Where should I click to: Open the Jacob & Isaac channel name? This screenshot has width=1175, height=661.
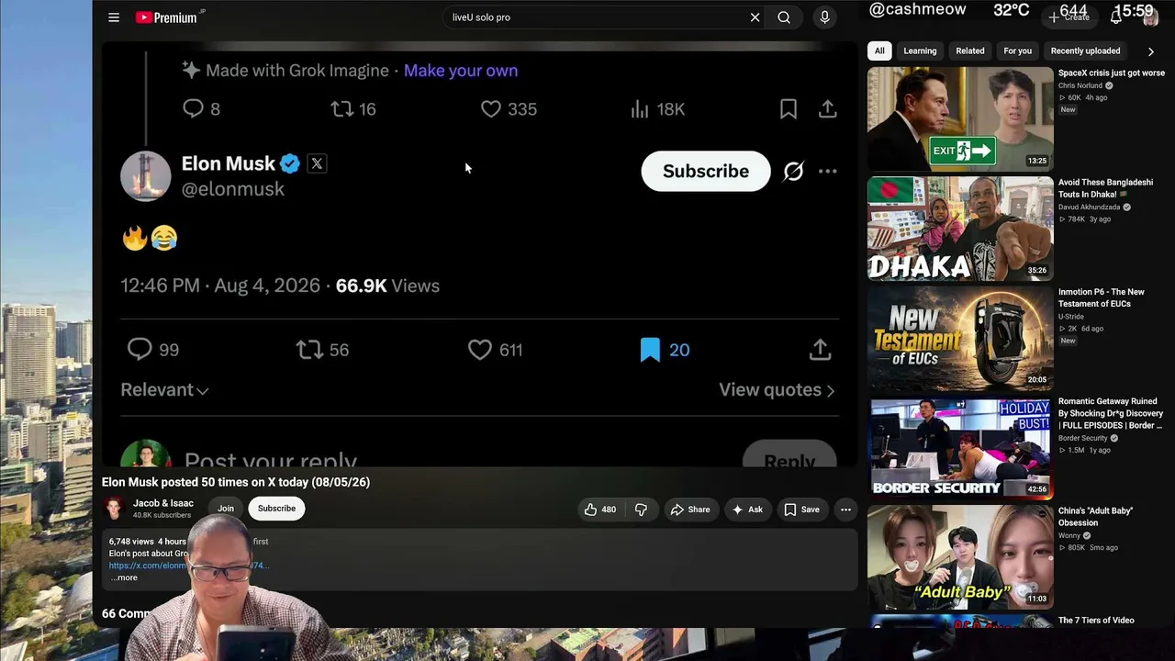click(163, 503)
